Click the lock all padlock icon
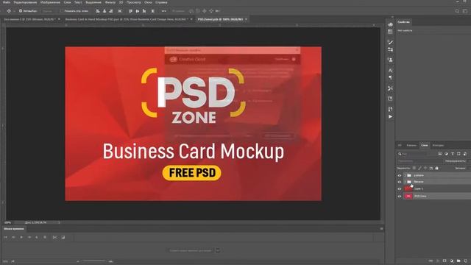Viewport: 471px width, 265px height. click(436, 169)
